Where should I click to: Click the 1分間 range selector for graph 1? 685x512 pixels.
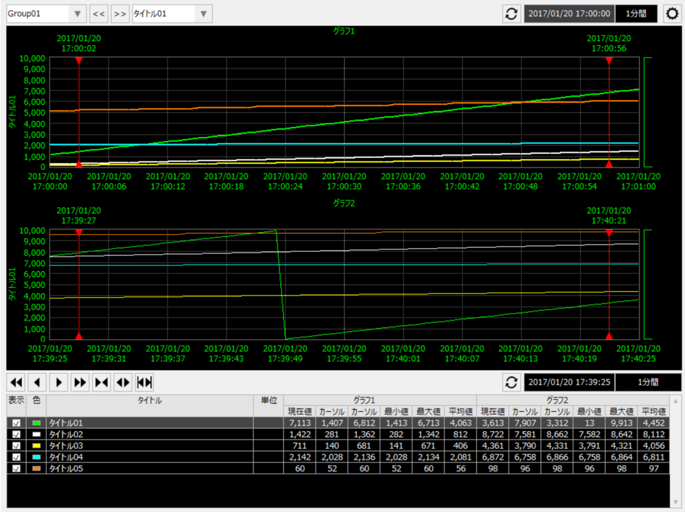click(x=637, y=13)
